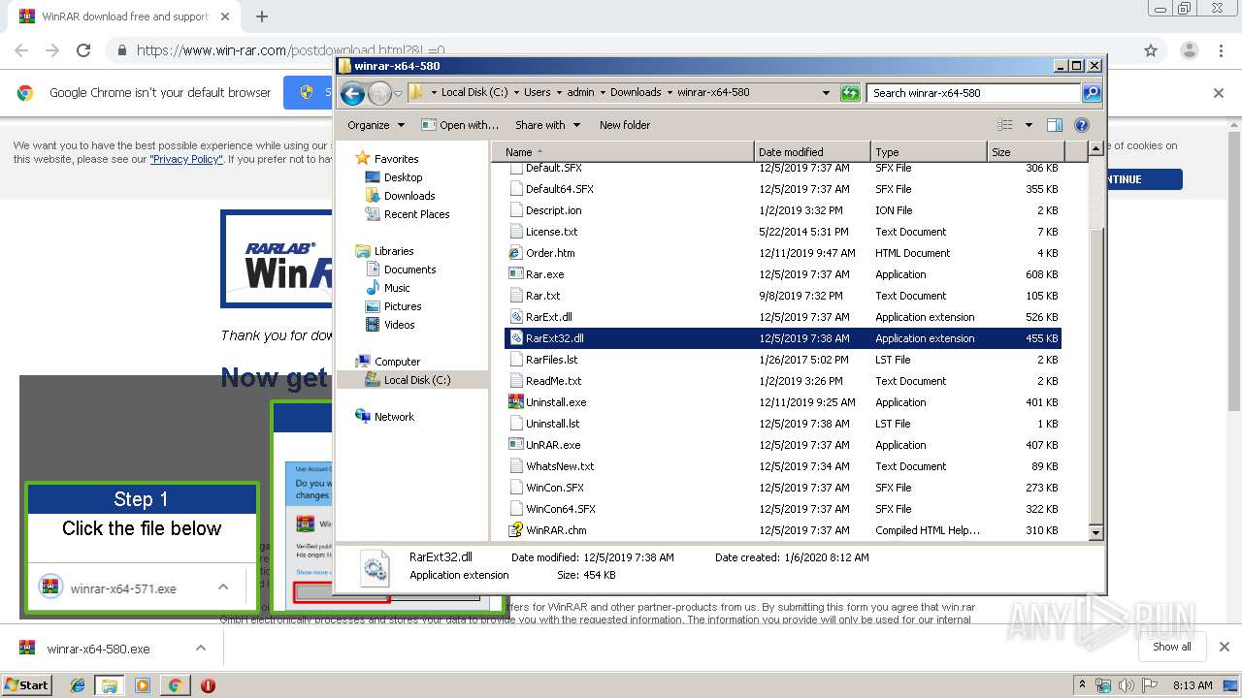Select the Uninstall.exe icon
Image resolution: width=1242 pixels, height=698 pixels.
point(516,402)
